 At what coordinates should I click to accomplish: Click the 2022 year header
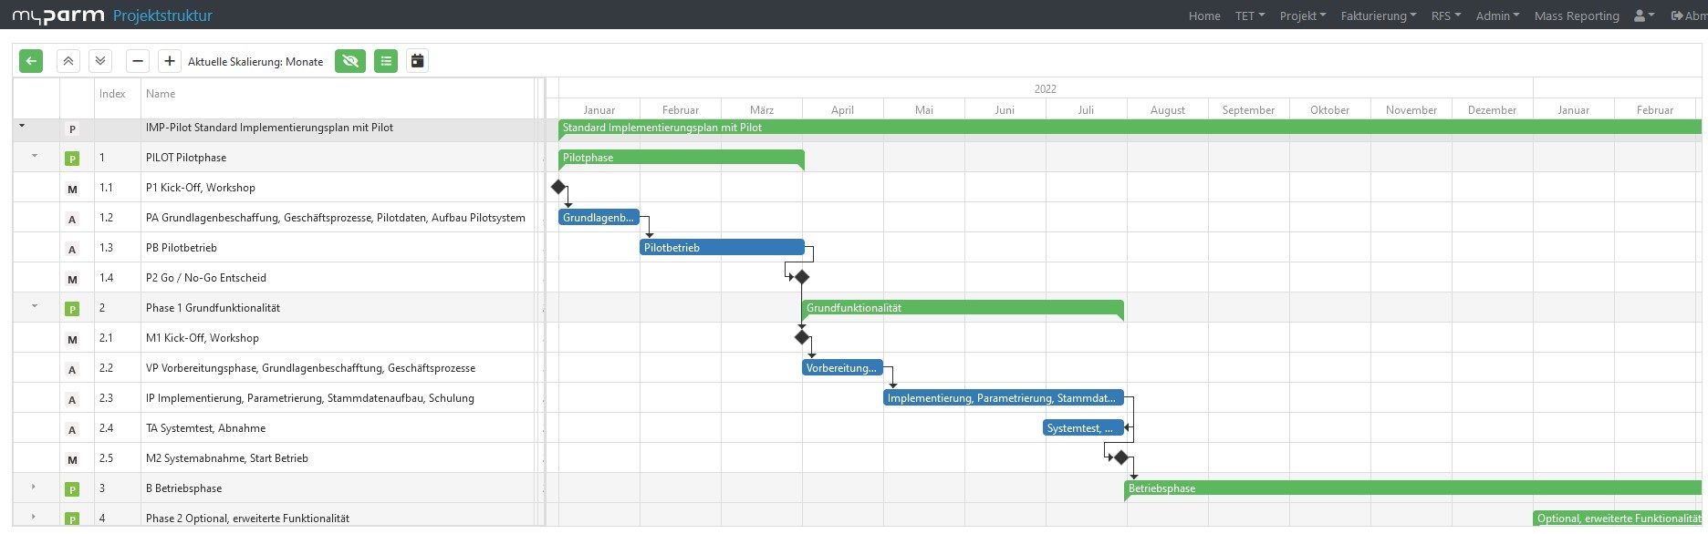(x=1046, y=88)
